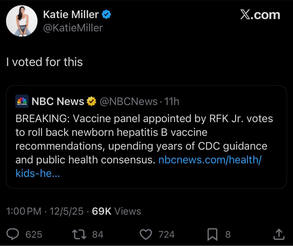Open the share options icon

(279, 234)
